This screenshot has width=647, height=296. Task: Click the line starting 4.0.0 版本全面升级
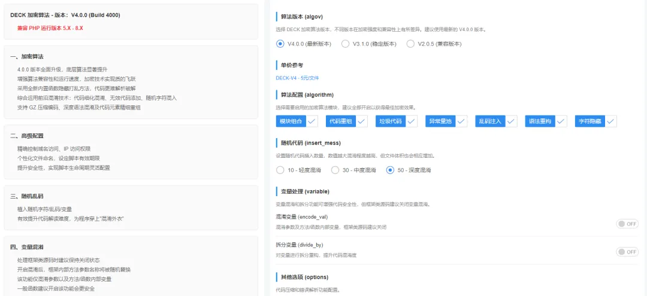62,69
